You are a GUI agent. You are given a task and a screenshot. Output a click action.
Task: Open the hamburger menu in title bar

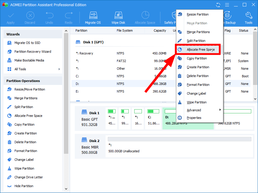(x=227, y=5)
